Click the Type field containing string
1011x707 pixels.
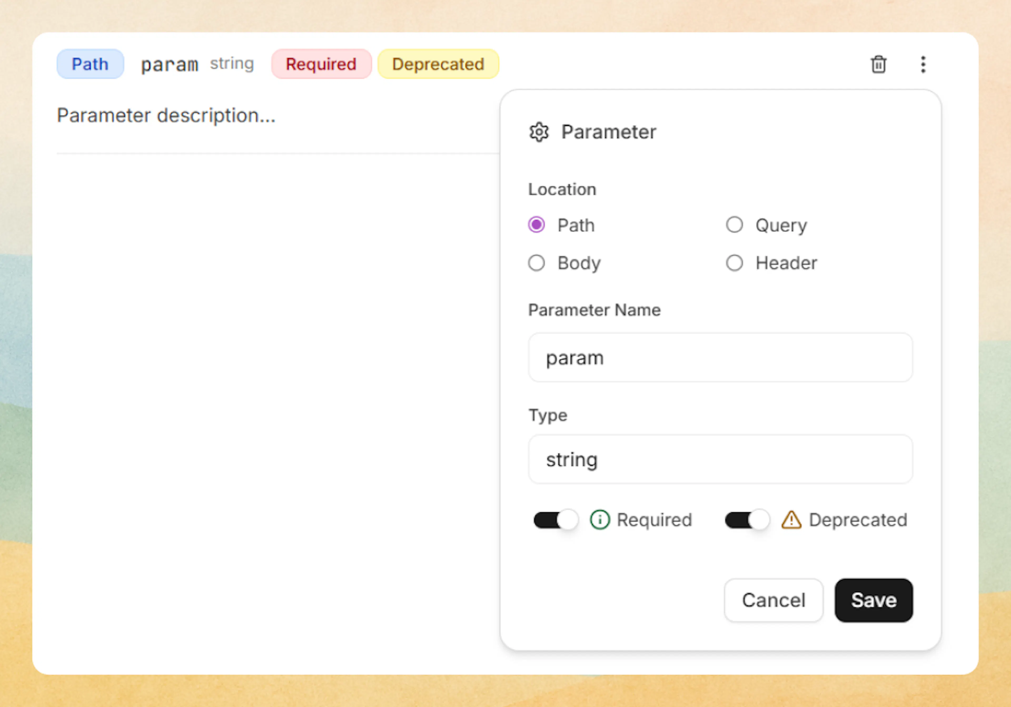click(x=720, y=459)
